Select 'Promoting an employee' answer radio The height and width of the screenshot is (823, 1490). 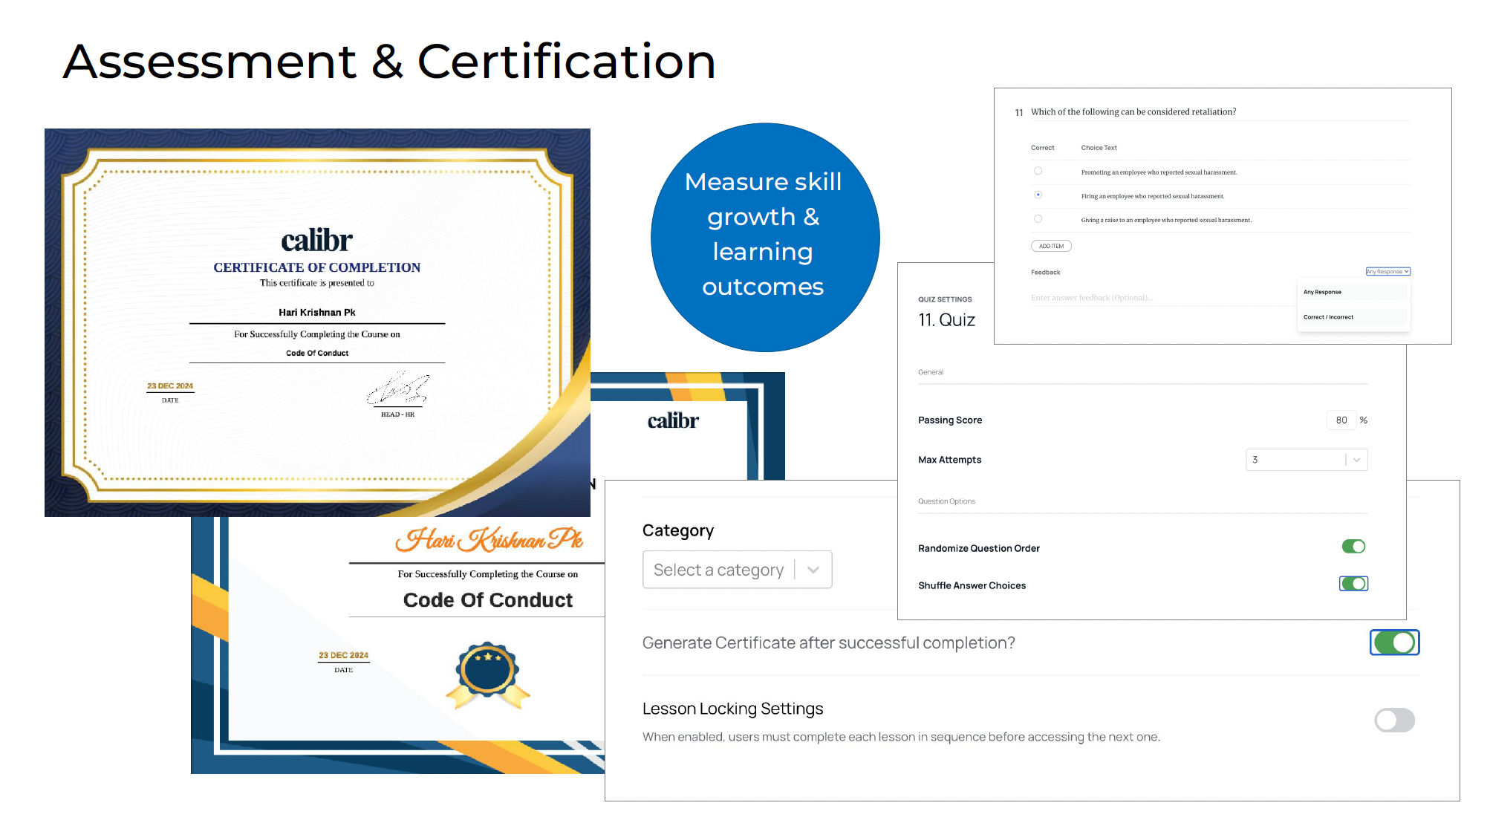1038,171
